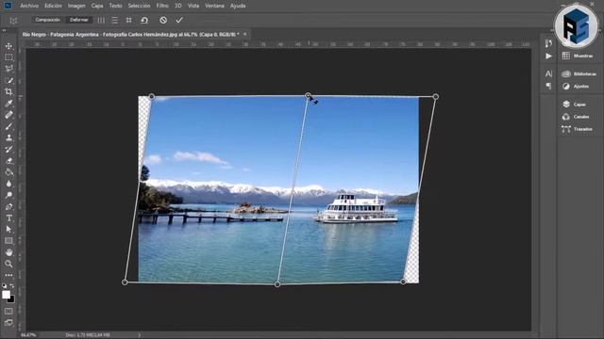Select the Move tool
The image size is (604, 339).
pyautogui.click(x=8, y=46)
